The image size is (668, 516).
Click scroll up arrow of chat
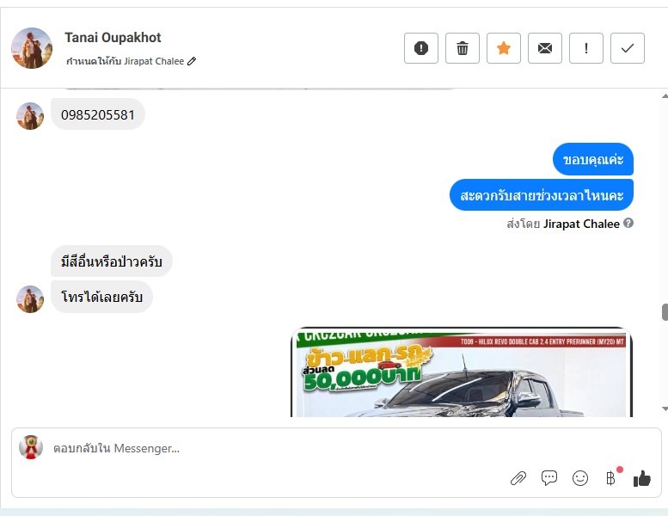(665, 96)
